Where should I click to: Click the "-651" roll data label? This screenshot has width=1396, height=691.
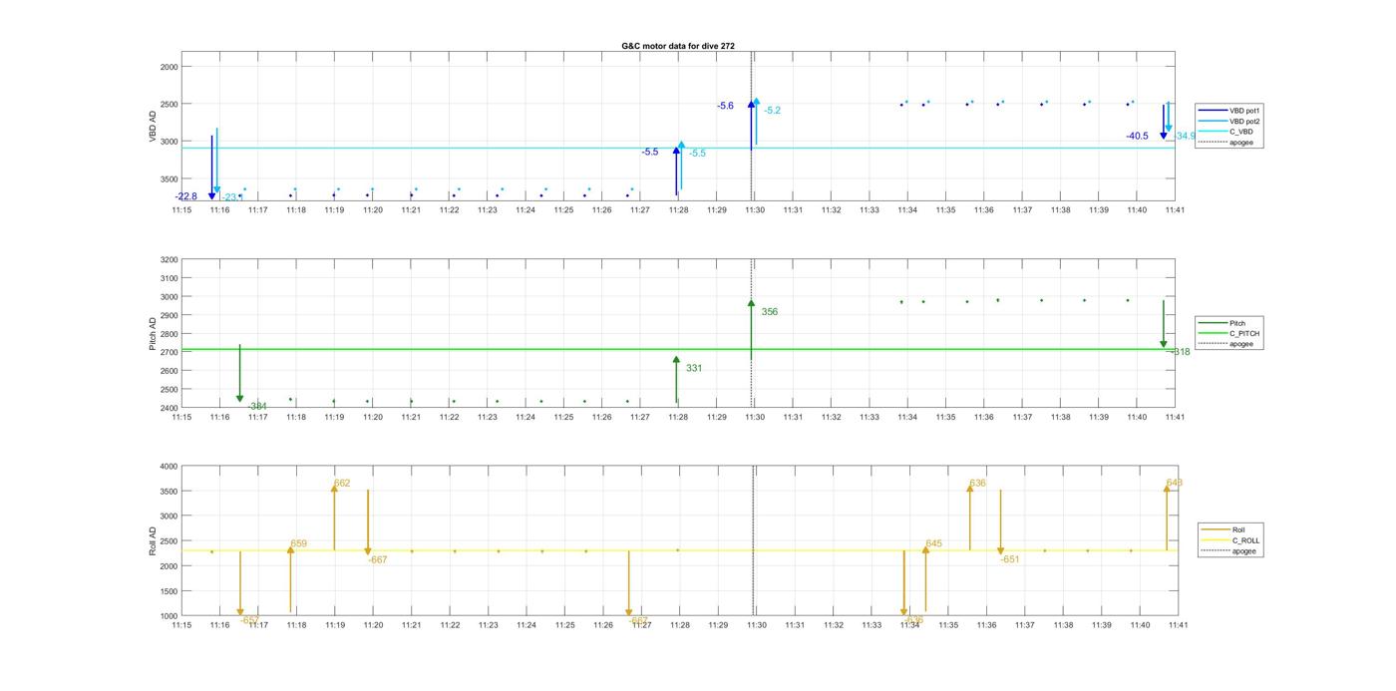(x=1010, y=559)
